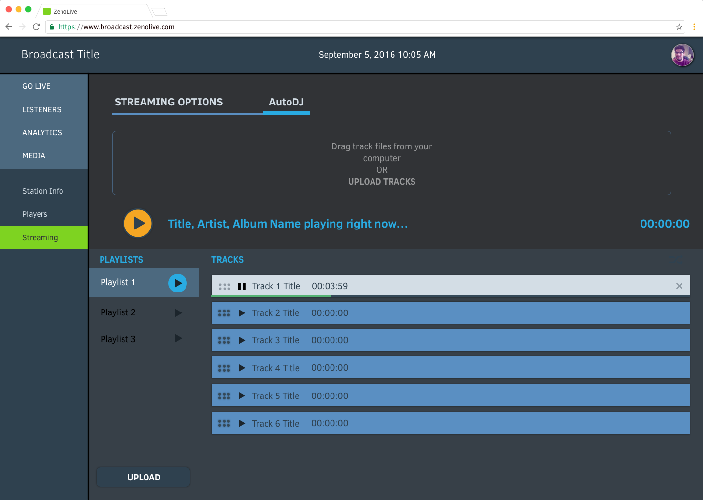This screenshot has width=703, height=500.
Task: Click the drag handle of Track 5 Title
Action: pos(224,396)
